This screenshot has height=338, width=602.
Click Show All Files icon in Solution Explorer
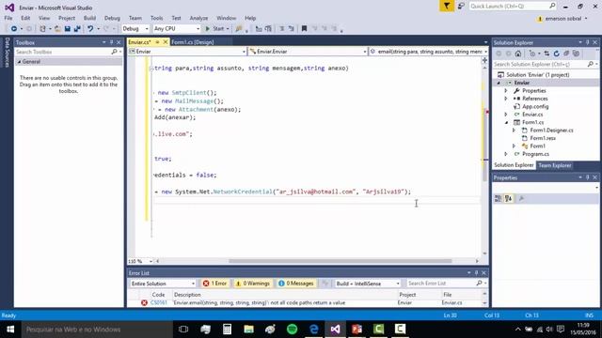(x=576, y=54)
